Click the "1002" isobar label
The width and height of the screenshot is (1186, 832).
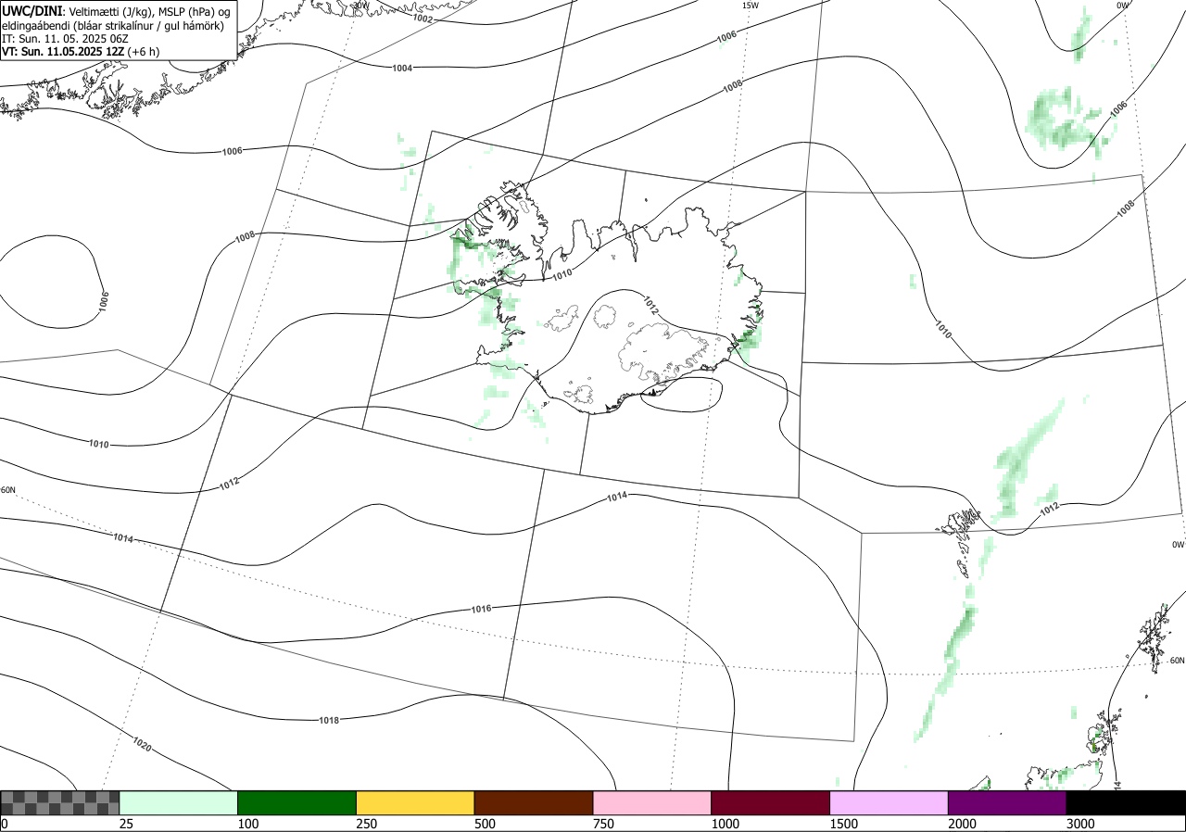[x=423, y=19]
